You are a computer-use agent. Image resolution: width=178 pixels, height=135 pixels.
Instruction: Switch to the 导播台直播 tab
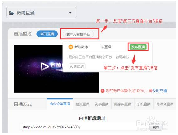click(x=164, y=104)
